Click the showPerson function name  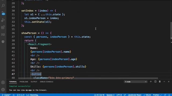(x=29, y=33)
